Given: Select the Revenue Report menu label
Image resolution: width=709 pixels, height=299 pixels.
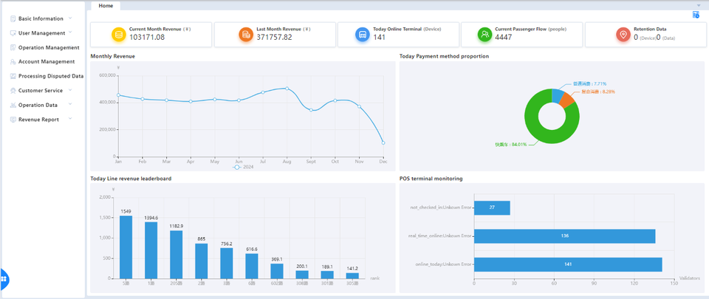Looking at the screenshot, I should pos(38,119).
